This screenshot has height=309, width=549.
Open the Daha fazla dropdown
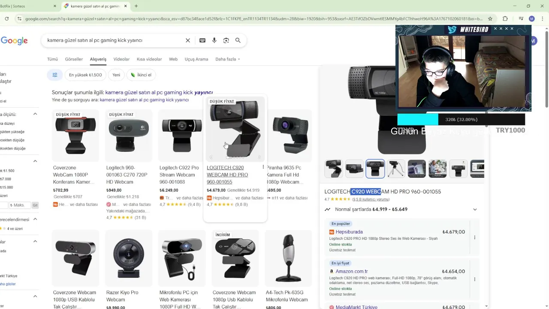[x=228, y=59]
